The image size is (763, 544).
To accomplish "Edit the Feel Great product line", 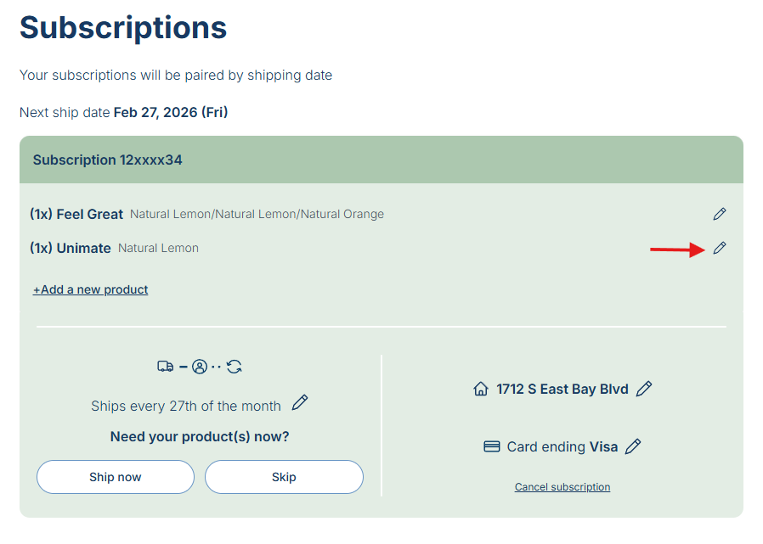I will point(720,214).
